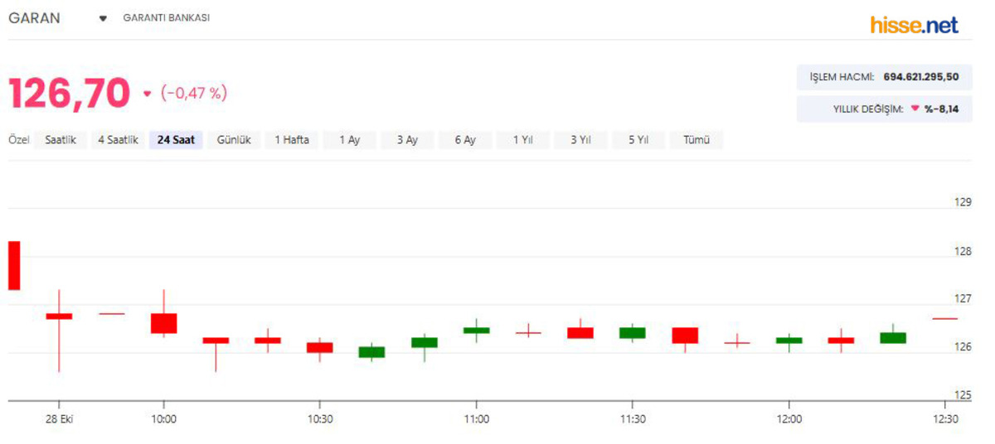Image resolution: width=995 pixels, height=444 pixels.
Task: Select the Özel custom range option
Action: (19, 140)
